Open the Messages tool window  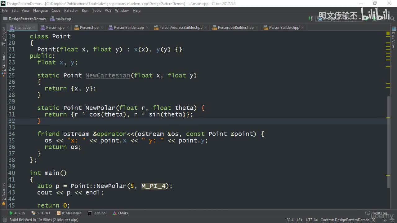tap(69, 213)
